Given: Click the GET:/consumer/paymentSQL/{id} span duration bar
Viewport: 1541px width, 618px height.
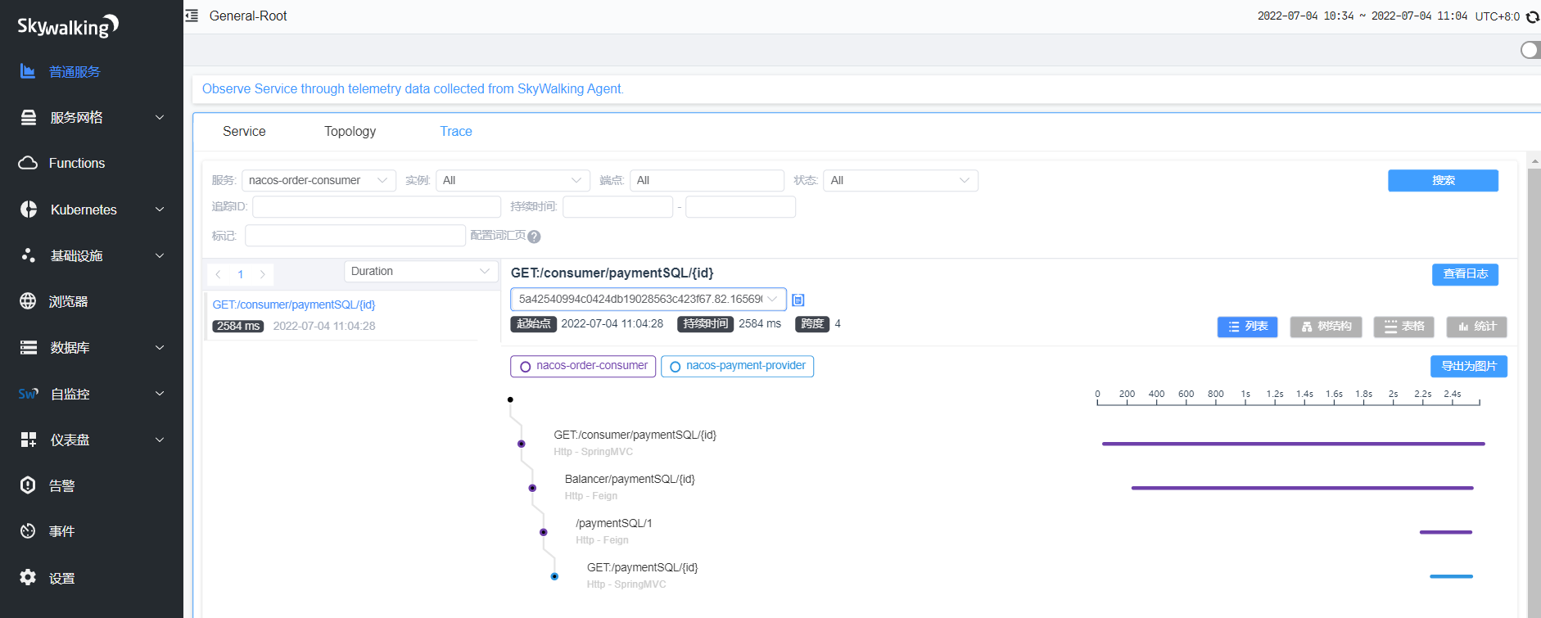Looking at the screenshot, I should 1294,444.
